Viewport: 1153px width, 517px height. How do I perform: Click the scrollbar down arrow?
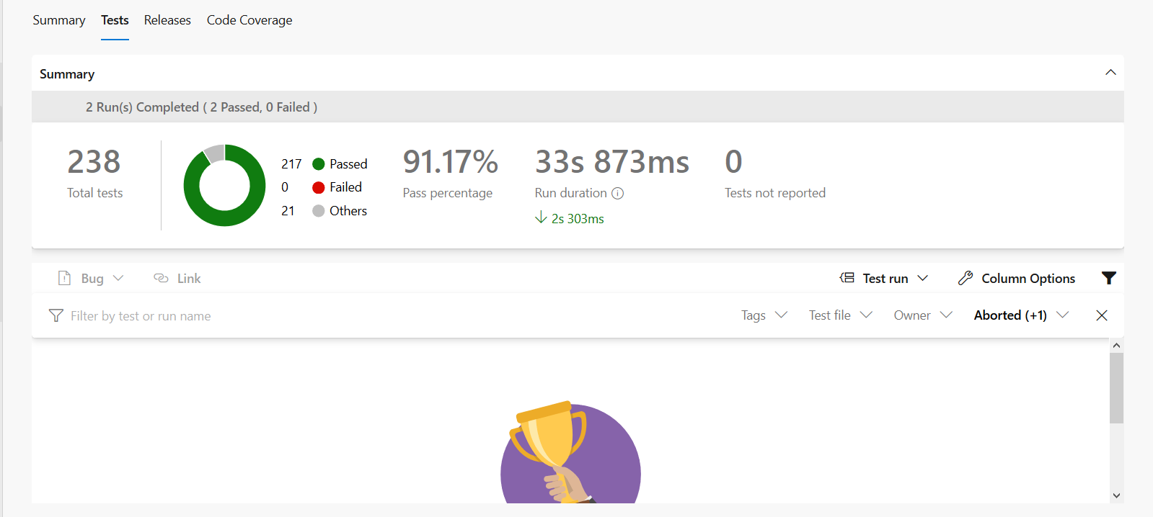[x=1116, y=495]
